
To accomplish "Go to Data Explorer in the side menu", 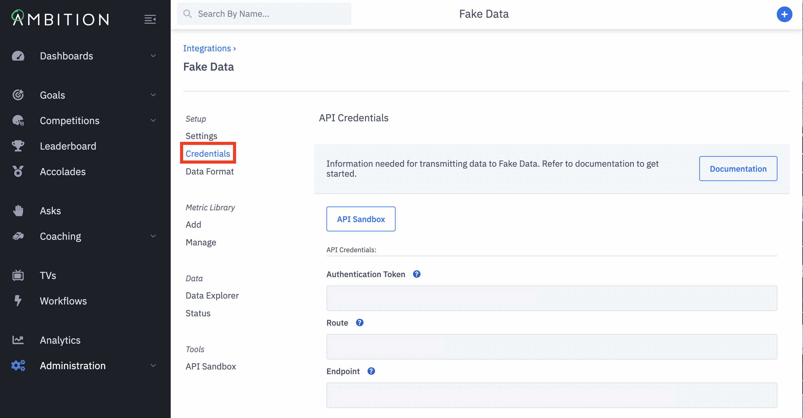I will coord(212,295).
